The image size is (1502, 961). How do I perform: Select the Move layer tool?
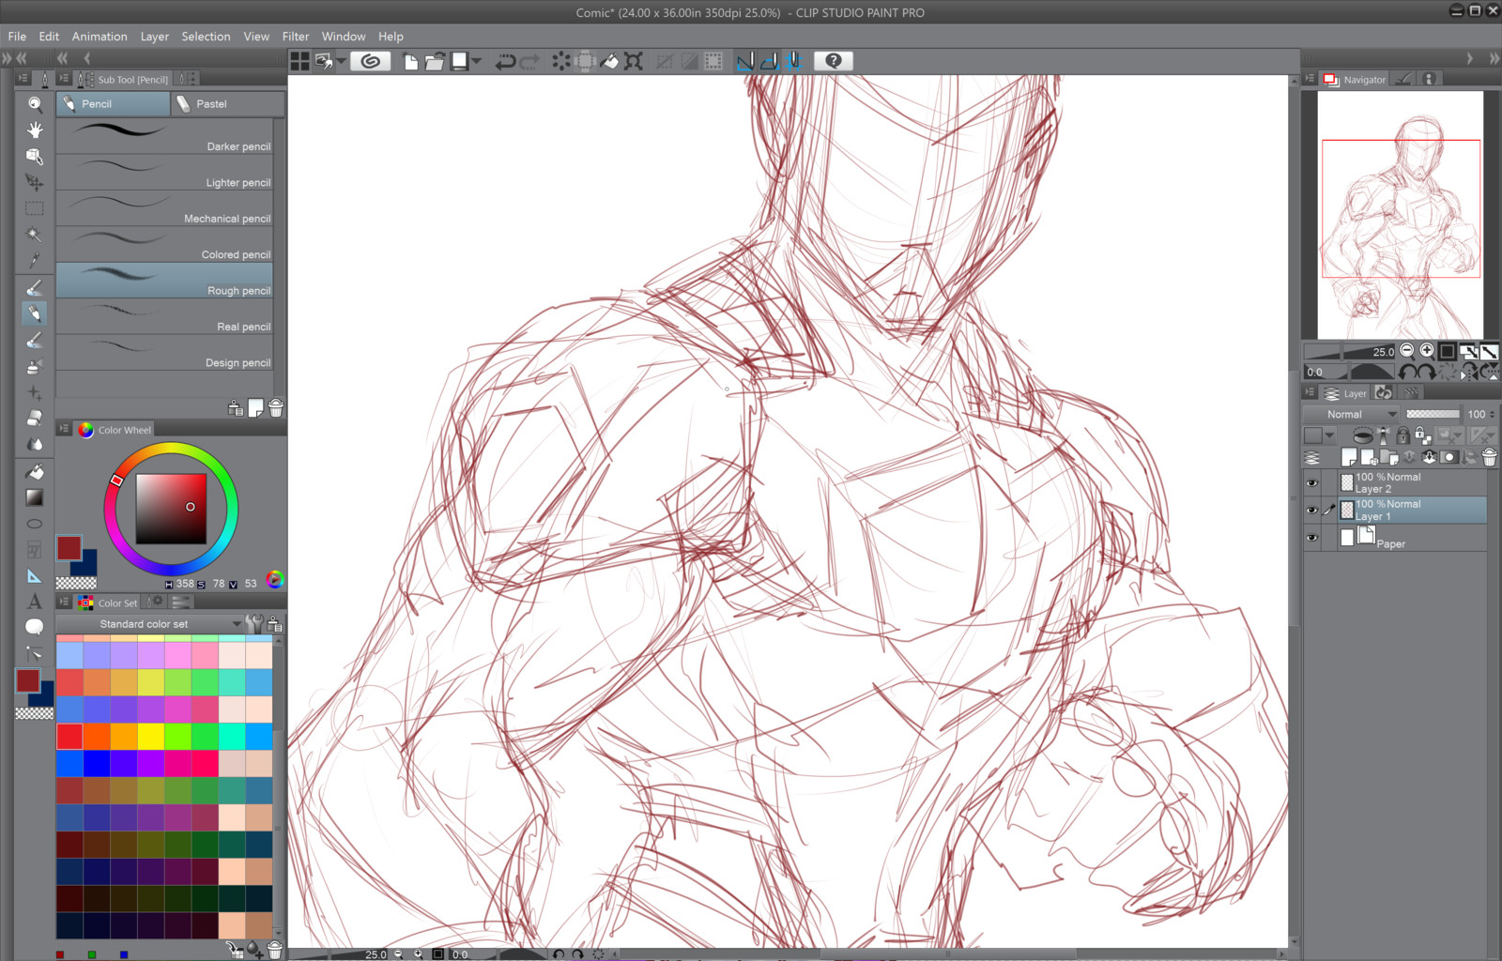[x=35, y=182]
